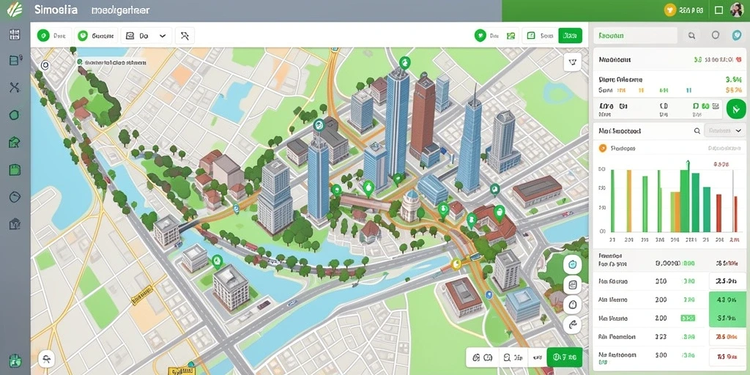Click the green round arrow button in right panel

point(735,109)
